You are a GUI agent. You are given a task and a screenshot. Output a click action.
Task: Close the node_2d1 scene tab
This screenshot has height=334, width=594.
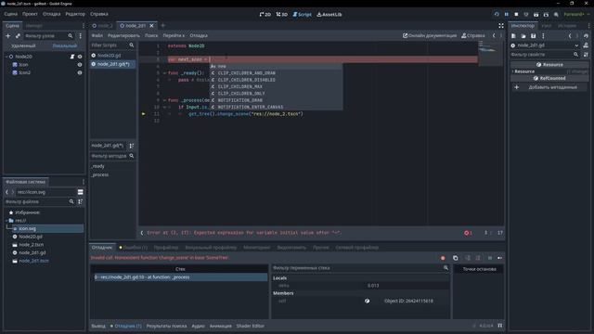coord(151,26)
